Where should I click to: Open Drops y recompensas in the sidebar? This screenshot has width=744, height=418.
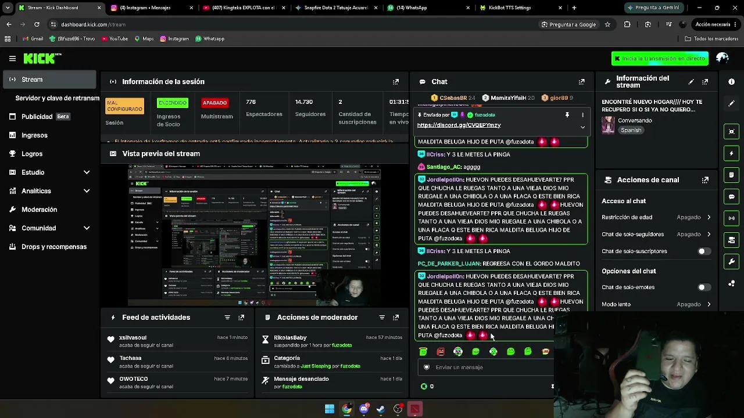pos(50,247)
